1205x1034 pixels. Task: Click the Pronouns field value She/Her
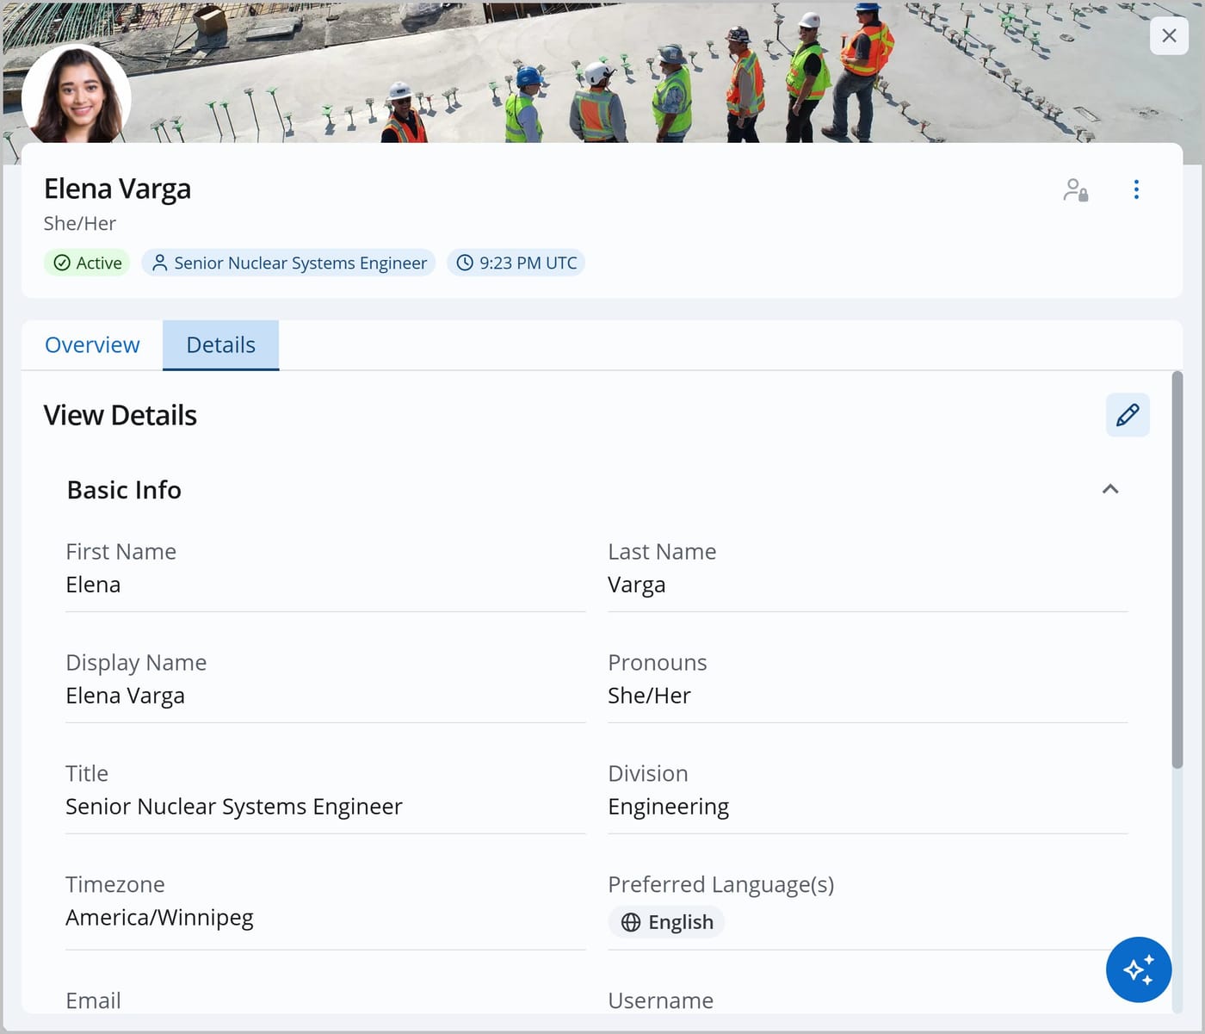point(650,696)
